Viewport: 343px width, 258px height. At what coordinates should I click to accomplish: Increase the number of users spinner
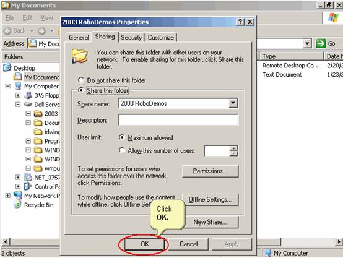pyautogui.click(x=233, y=148)
